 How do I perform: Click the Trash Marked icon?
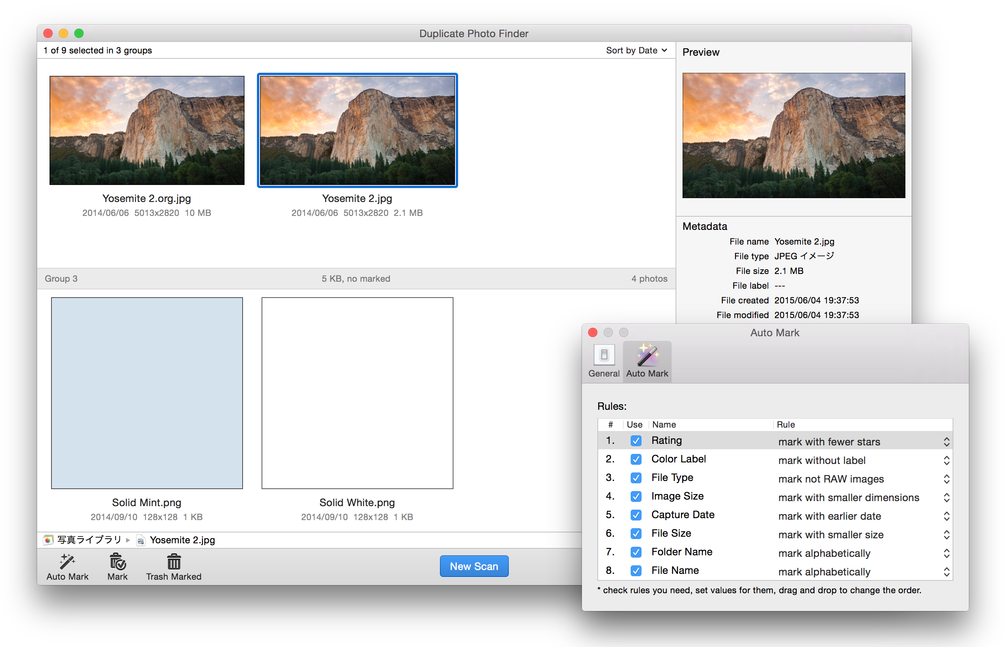173,561
